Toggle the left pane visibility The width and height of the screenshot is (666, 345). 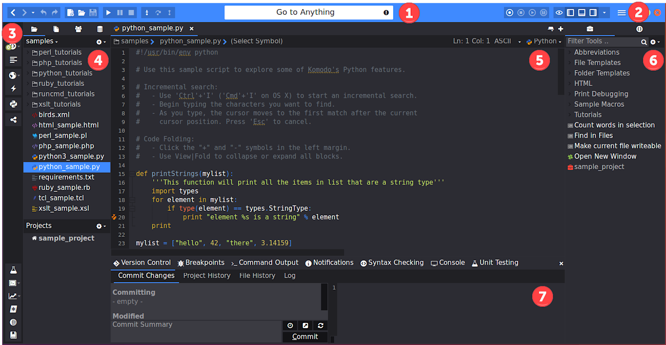tap(570, 12)
